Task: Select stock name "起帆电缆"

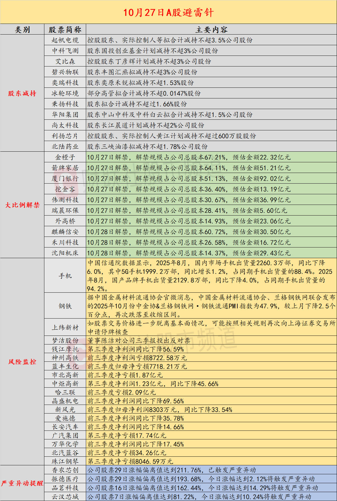Action: 65,40
